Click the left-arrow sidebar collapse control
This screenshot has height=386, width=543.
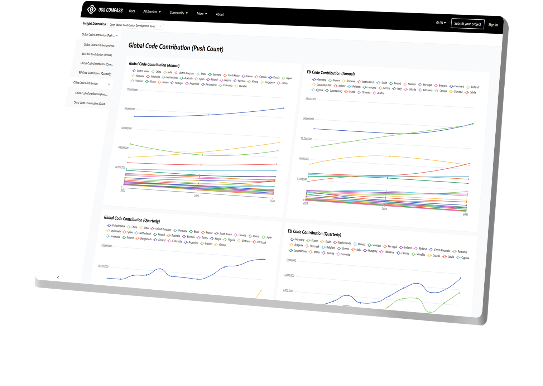click(57, 277)
